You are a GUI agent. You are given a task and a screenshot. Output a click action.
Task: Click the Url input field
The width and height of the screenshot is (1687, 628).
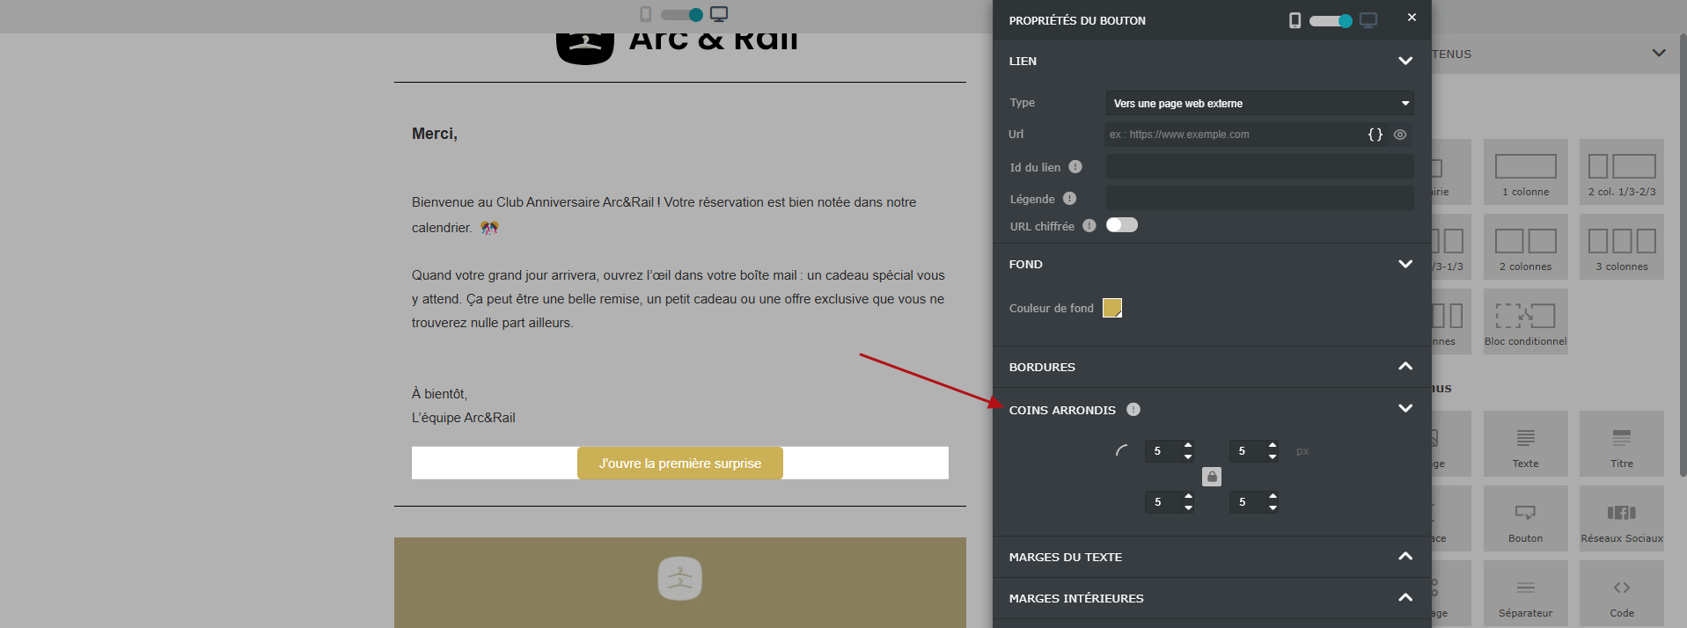[x=1232, y=135]
